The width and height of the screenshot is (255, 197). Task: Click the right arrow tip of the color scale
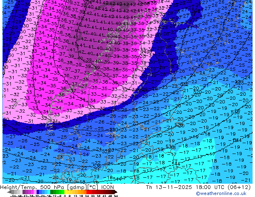tap(116, 192)
